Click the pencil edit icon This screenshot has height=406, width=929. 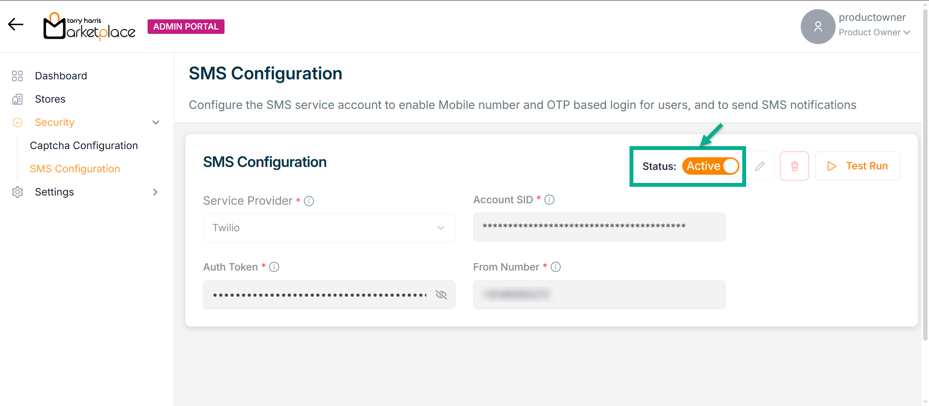coord(760,166)
